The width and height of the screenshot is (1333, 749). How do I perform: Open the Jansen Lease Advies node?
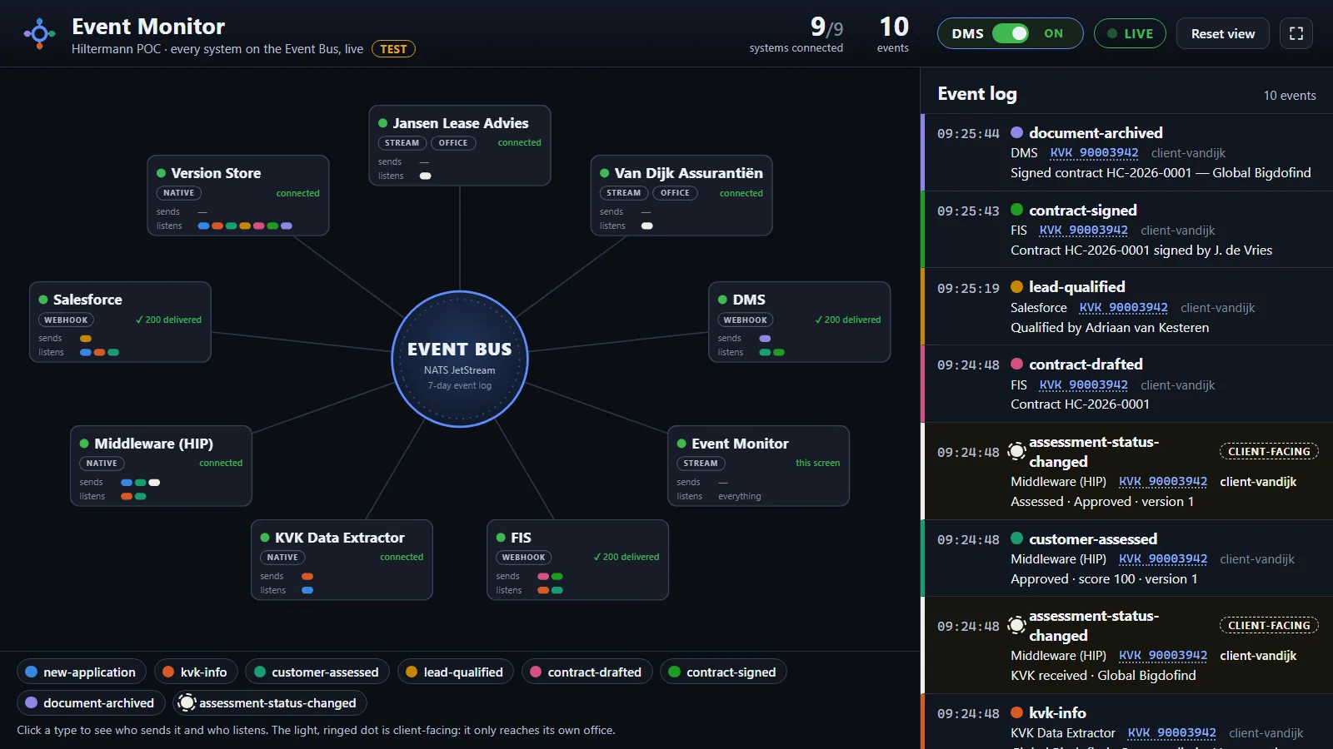click(x=460, y=146)
